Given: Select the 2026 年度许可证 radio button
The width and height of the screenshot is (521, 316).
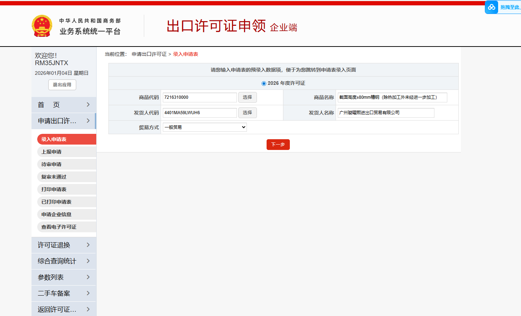Looking at the screenshot, I should coord(264,83).
